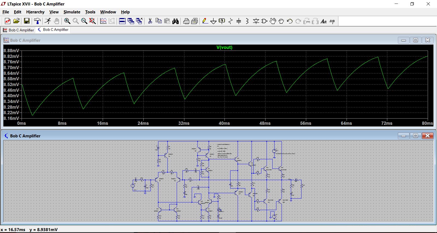Open the component gate symbol chooser
The height and width of the screenshot is (233, 437).
264,21
